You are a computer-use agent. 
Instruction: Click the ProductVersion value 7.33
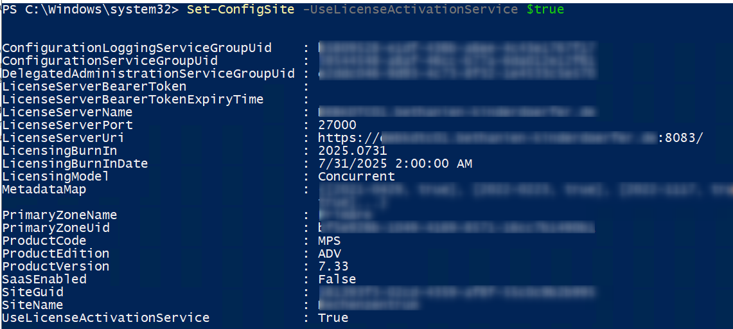pyautogui.click(x=333, y=267)
